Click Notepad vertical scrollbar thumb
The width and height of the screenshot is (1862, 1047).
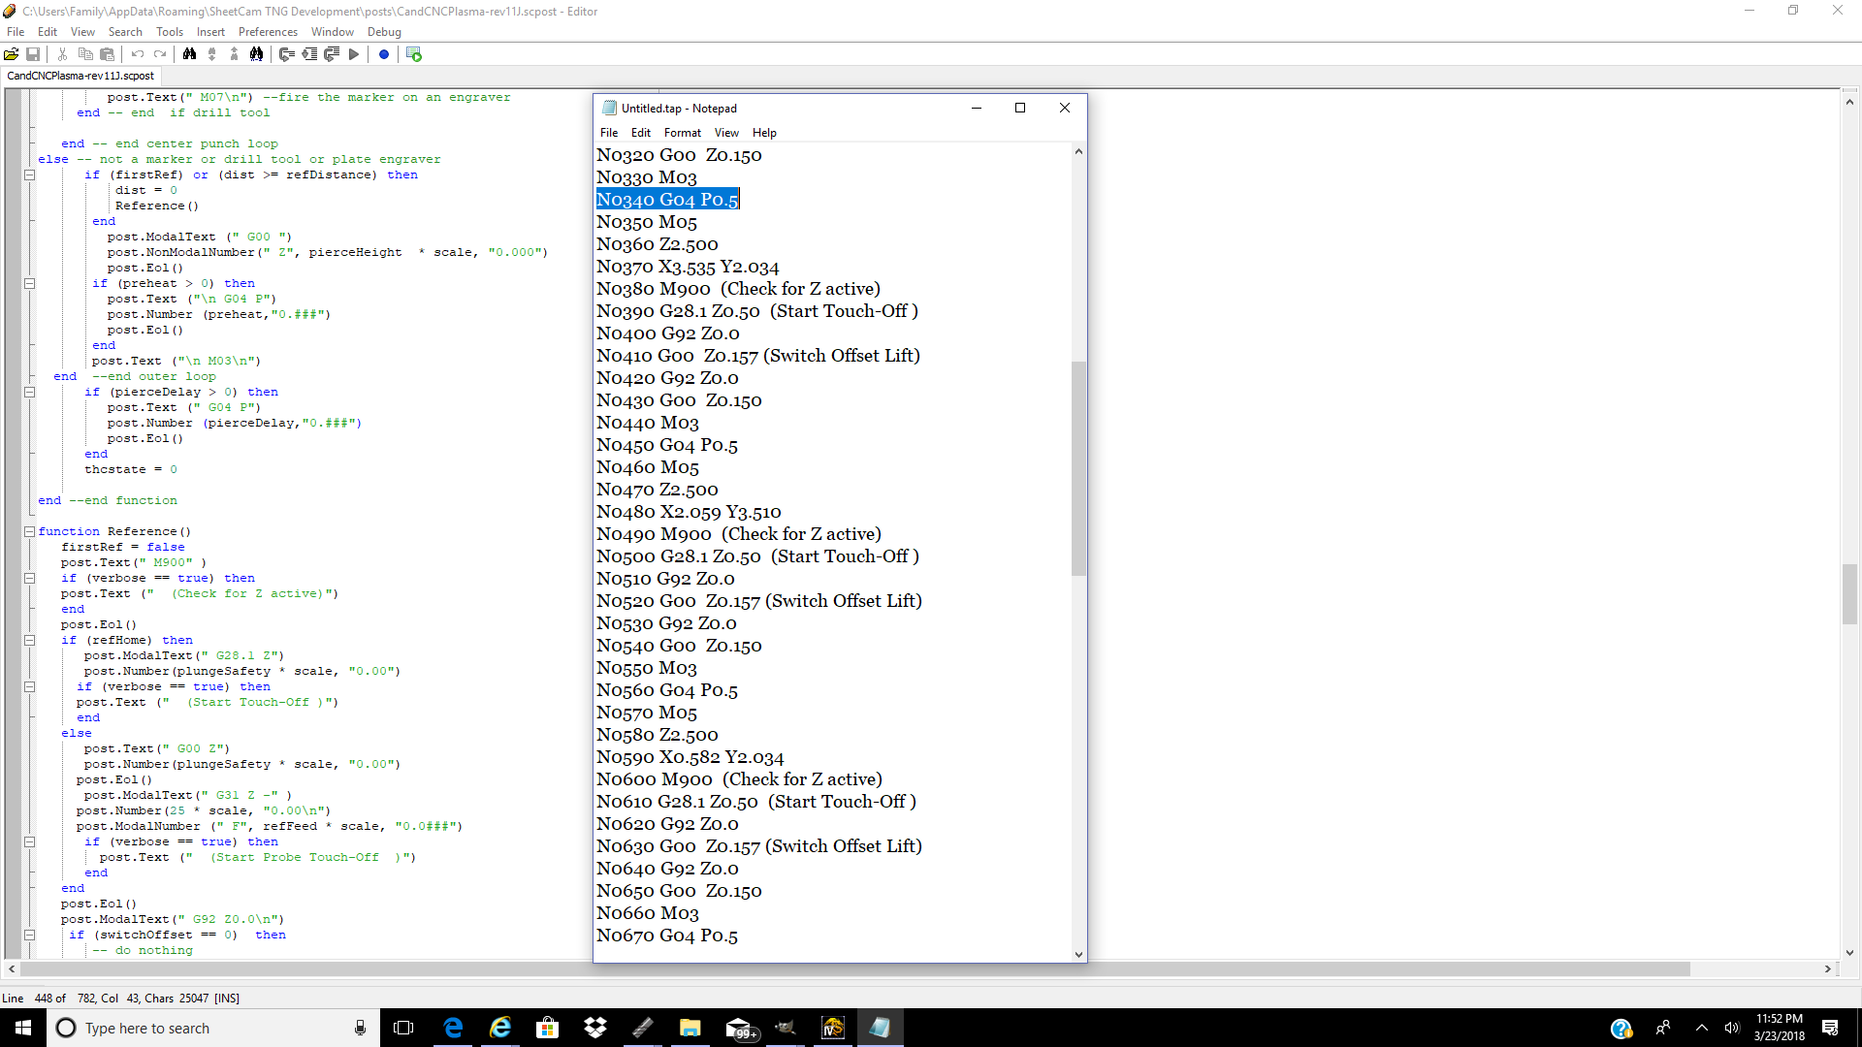coord(1078,468)
